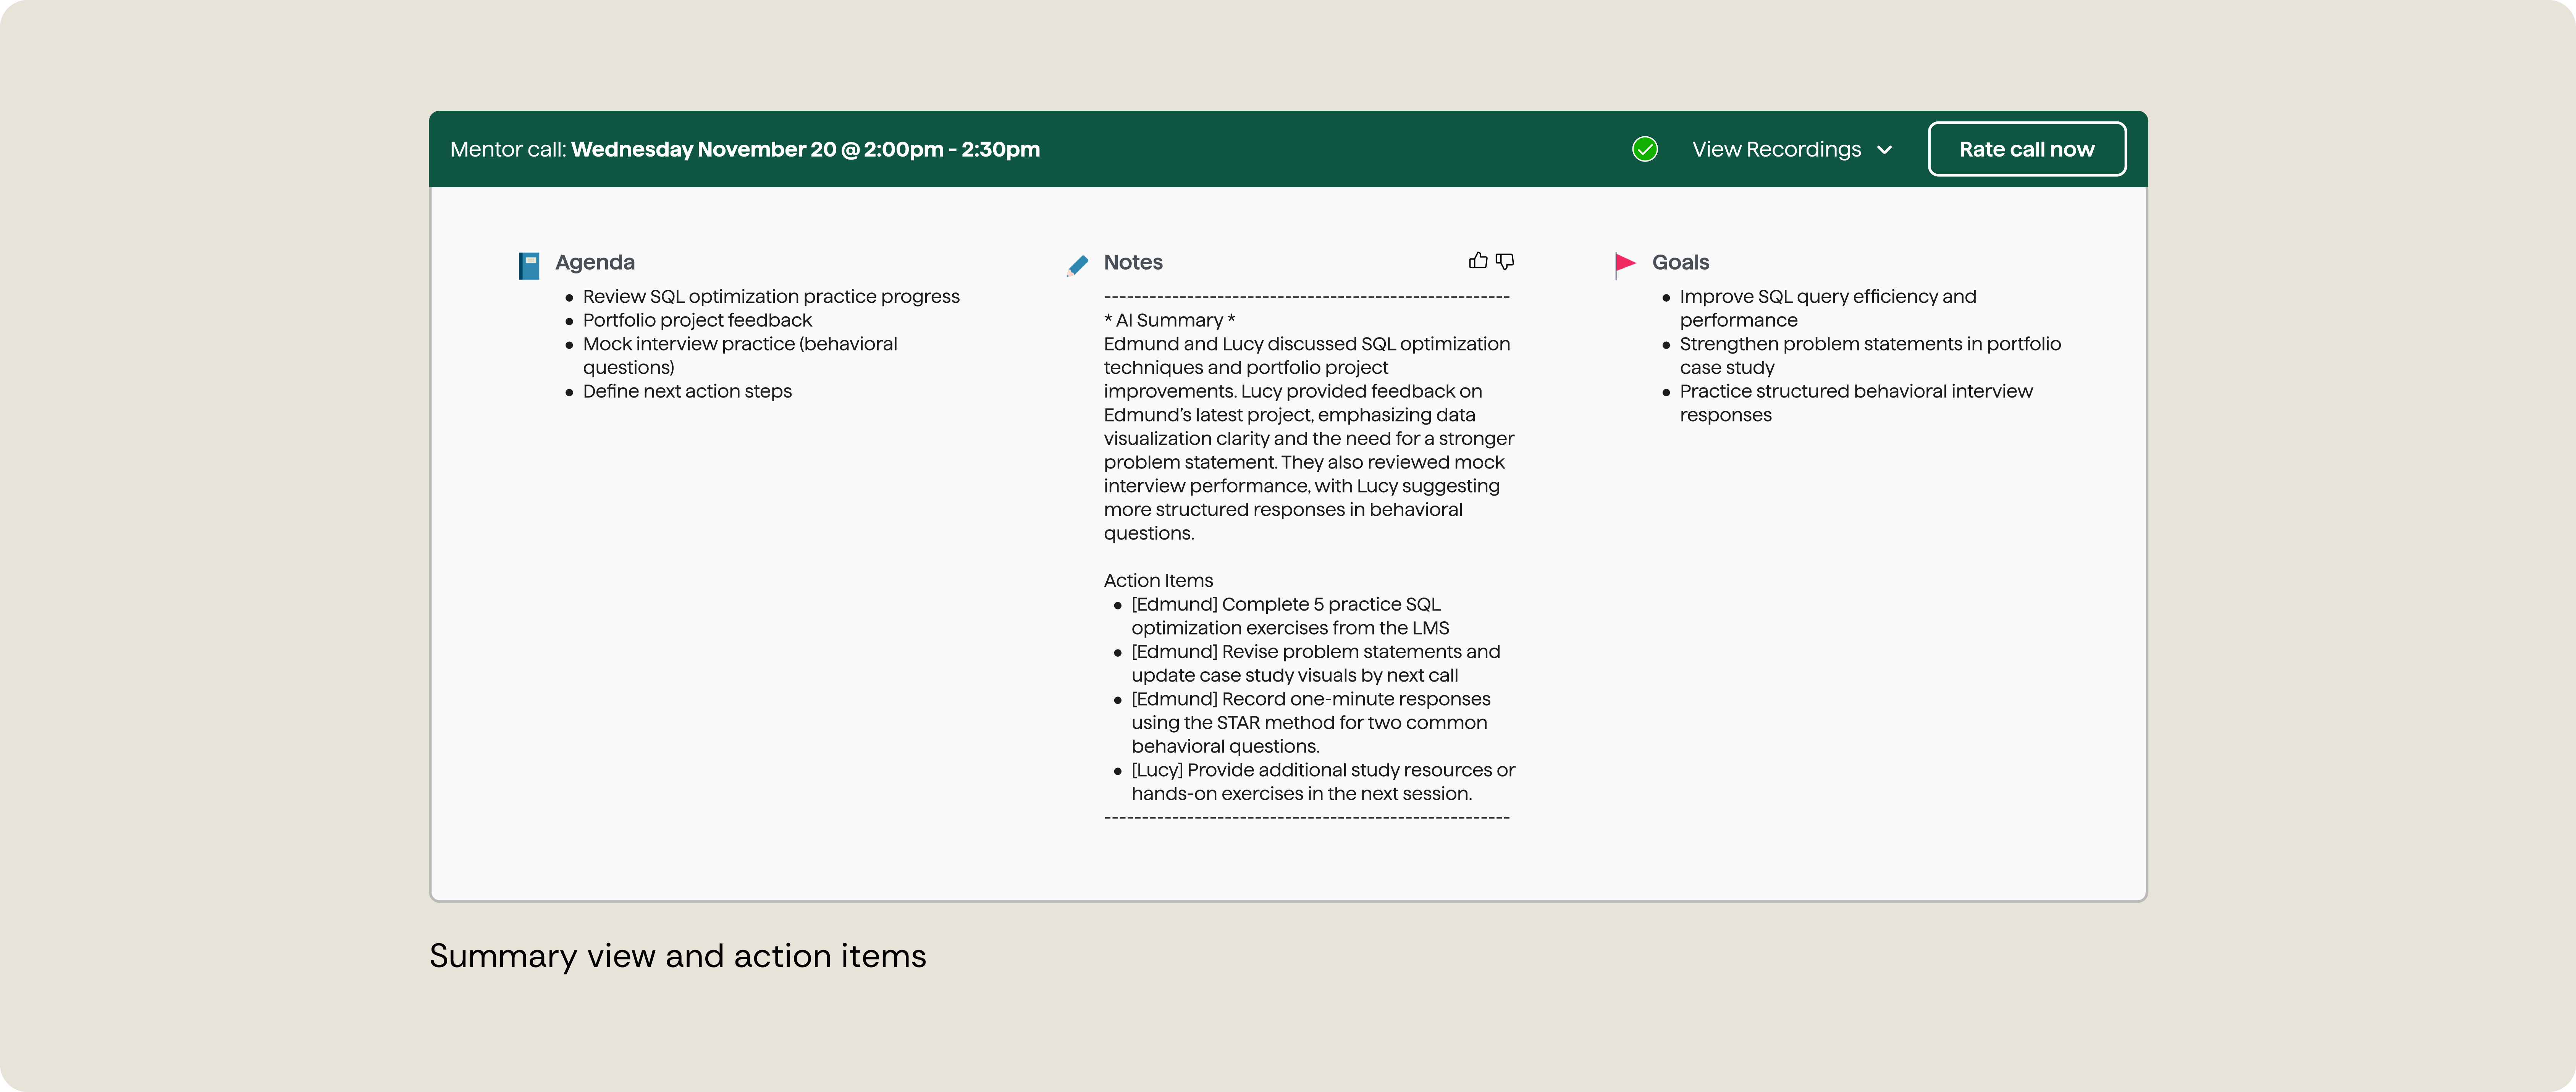
Task: Select the Agenda heading
Action: 595,262
